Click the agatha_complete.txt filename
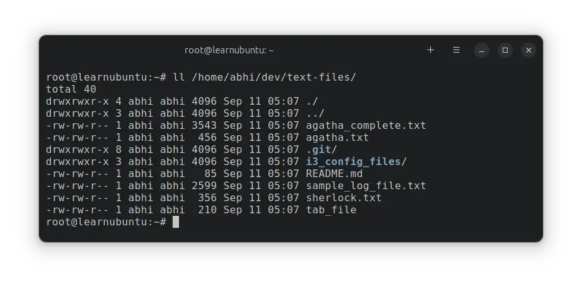 [x=366, y=126]
